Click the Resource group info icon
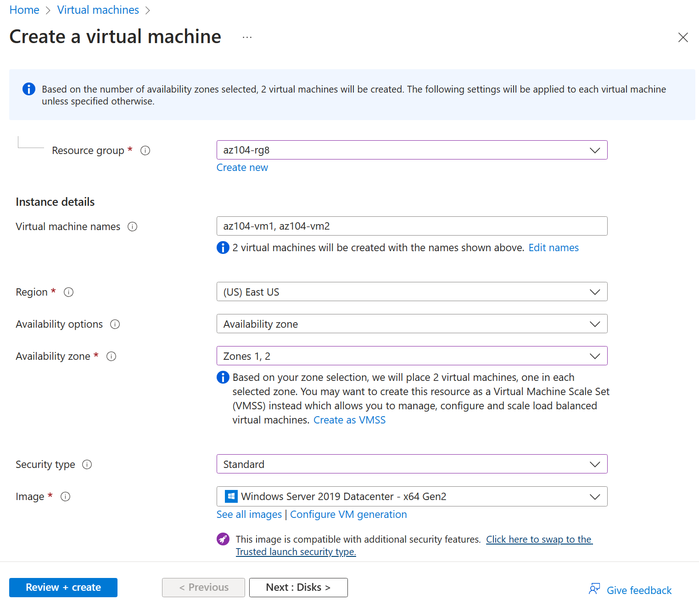Image resolution: width=699 pixels, height=605 pixels. point(145,150)
